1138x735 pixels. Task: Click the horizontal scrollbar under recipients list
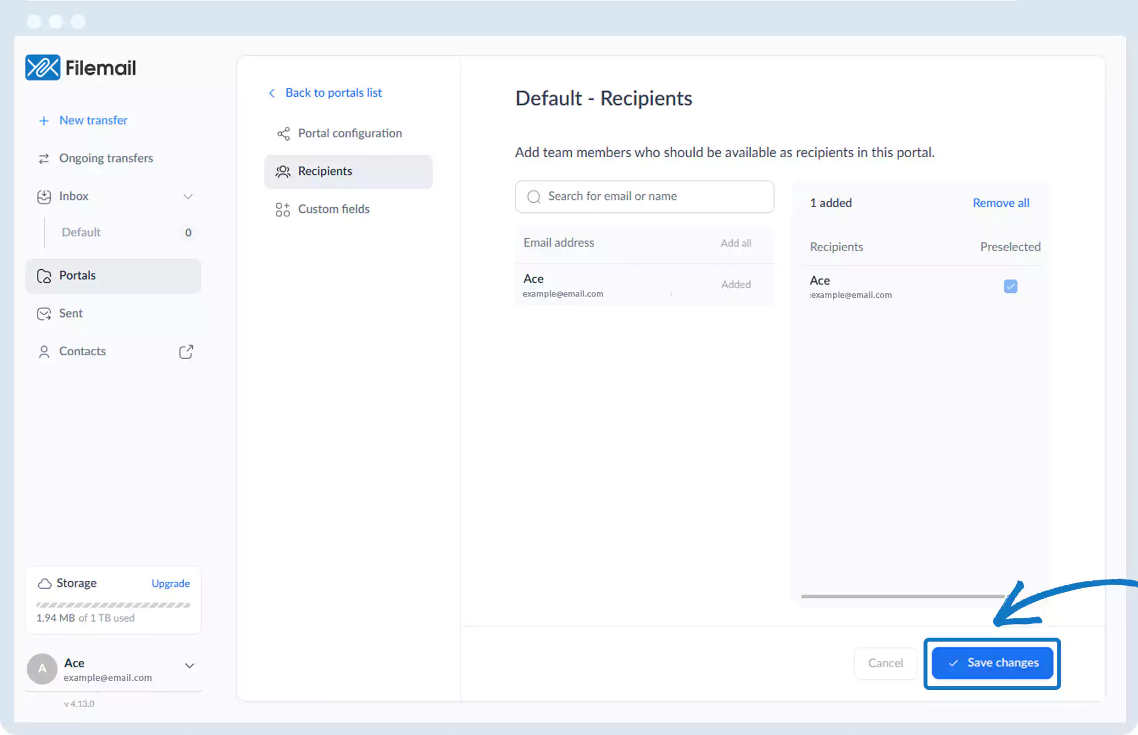coord(902,596)
